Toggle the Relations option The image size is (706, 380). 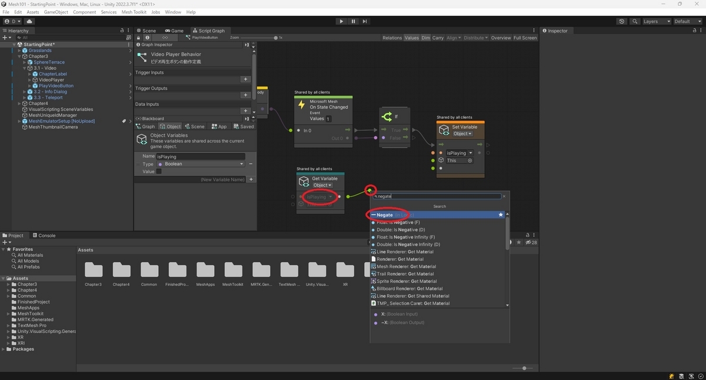click(x=392, y=38)
